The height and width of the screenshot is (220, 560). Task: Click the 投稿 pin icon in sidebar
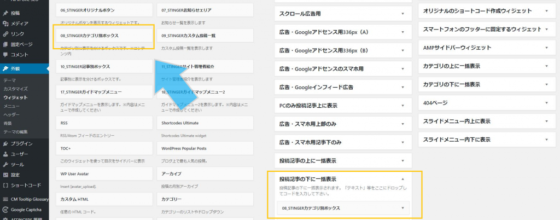click(x=5, y=13)
